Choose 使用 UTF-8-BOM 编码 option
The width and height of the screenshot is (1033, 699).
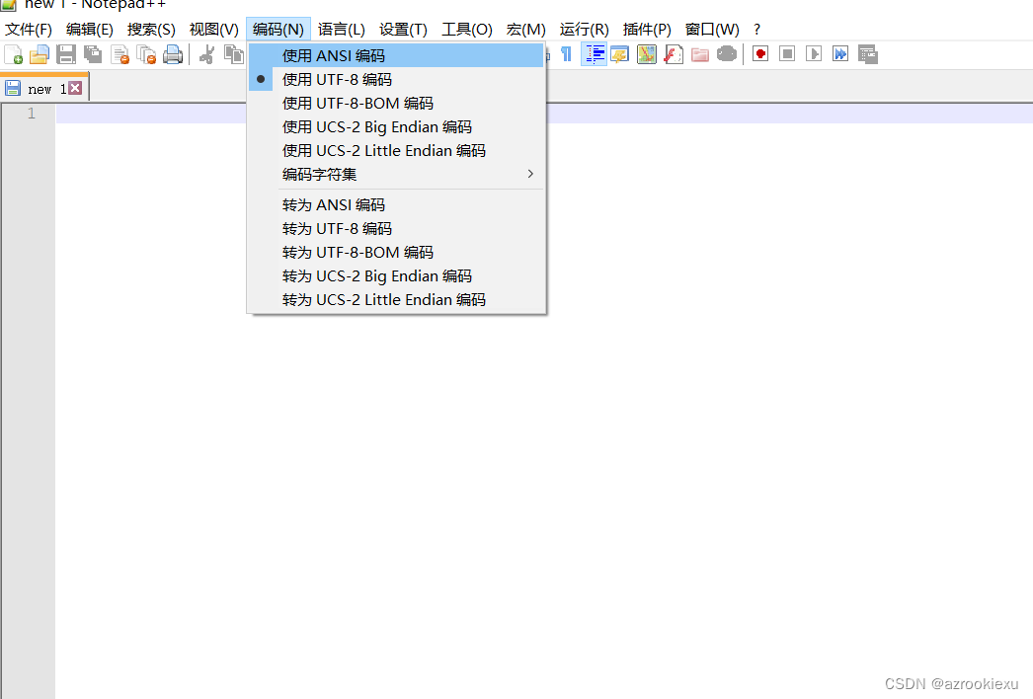pos(396,103)
